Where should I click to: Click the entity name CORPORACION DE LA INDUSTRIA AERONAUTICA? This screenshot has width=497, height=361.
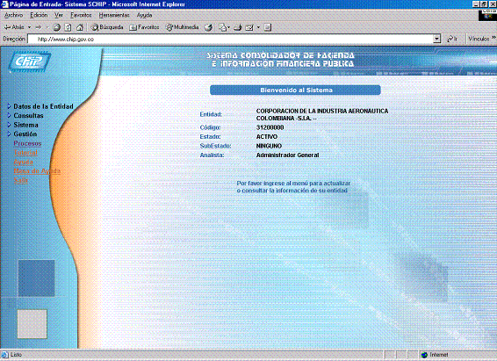[x=322, y=111]
